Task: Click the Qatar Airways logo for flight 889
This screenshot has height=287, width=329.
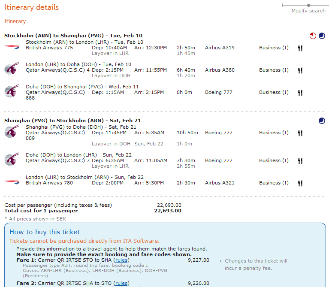Action: tap(12, 131)
